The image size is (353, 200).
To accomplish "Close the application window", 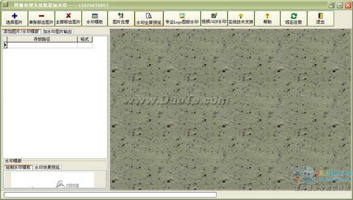I will pos(348,5).
